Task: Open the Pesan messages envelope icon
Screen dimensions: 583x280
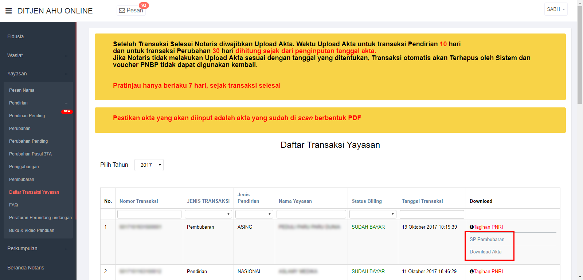Action: pyautogui.click(x=122, y=11)
